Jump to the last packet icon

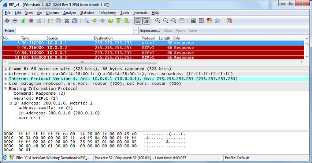(126, 20)
